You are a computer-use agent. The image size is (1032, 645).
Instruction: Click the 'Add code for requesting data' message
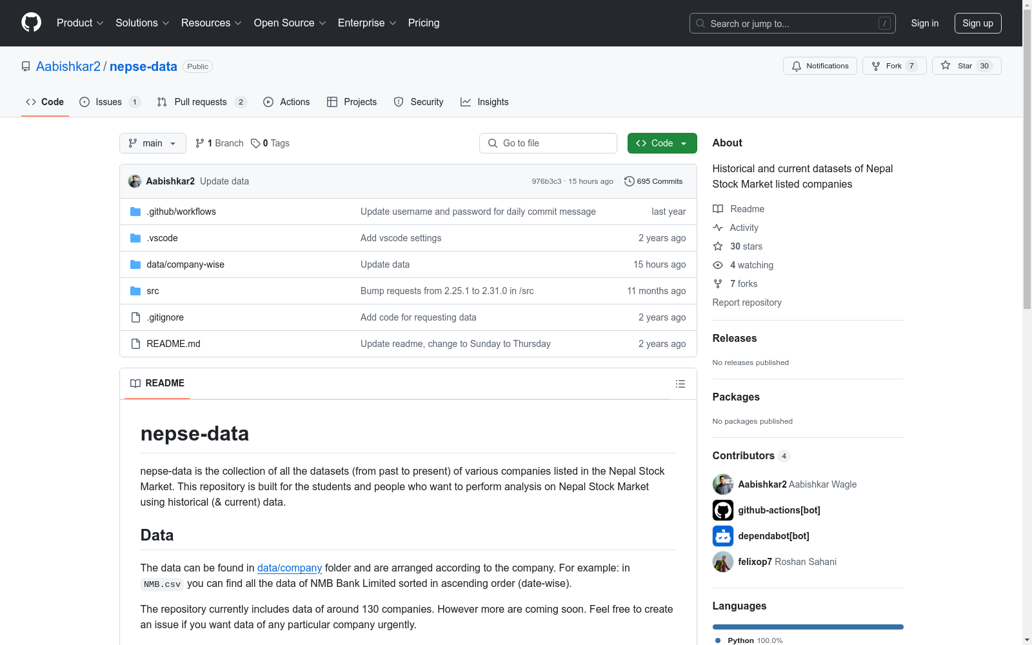click(419, 317)
